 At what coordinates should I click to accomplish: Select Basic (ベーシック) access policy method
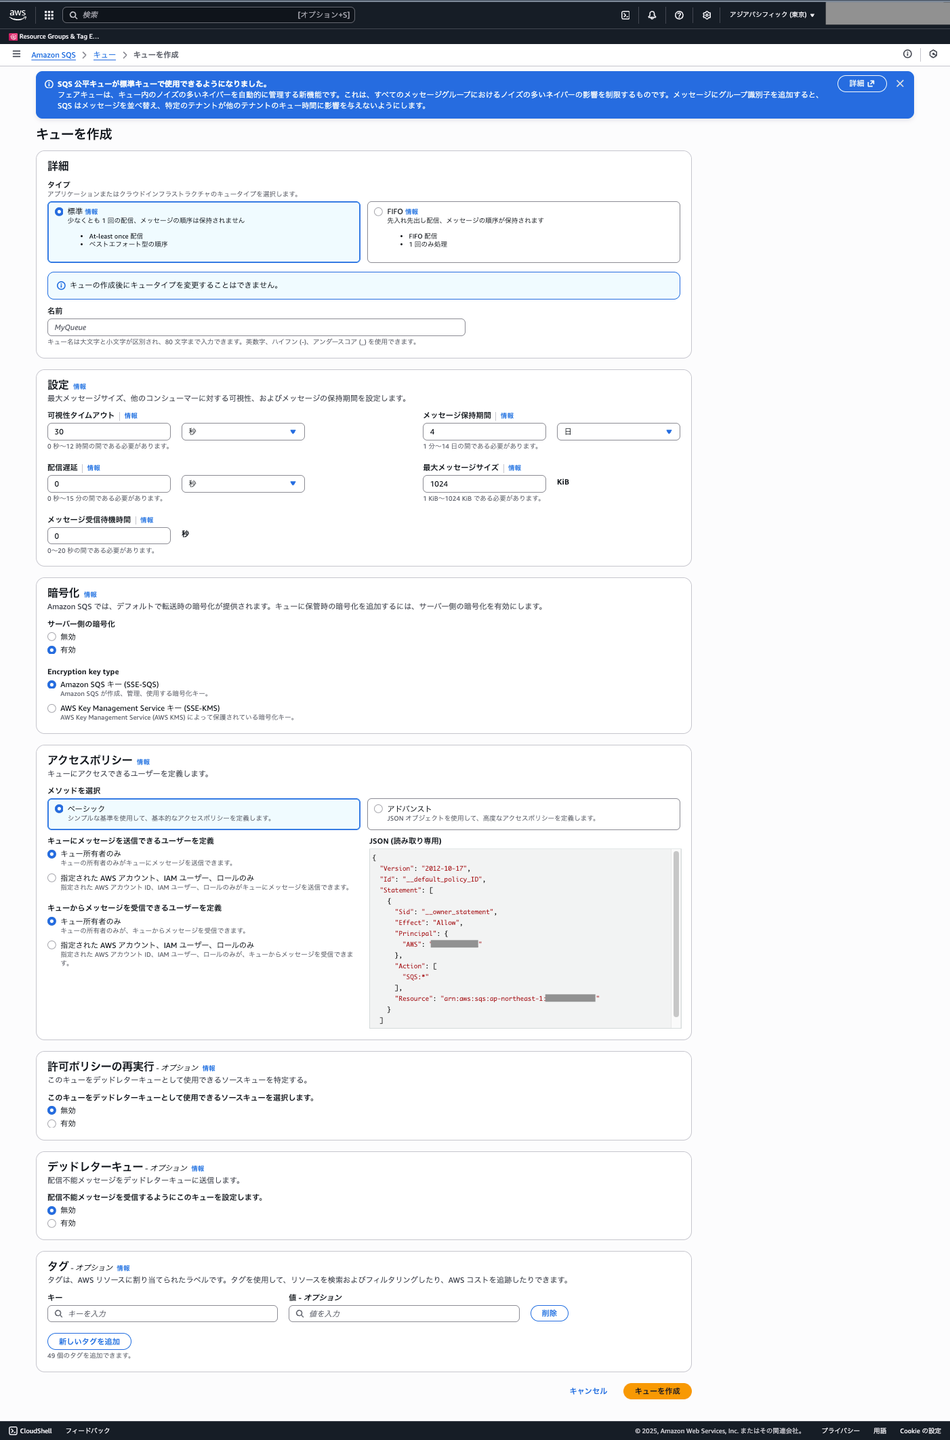pos(59,808)
